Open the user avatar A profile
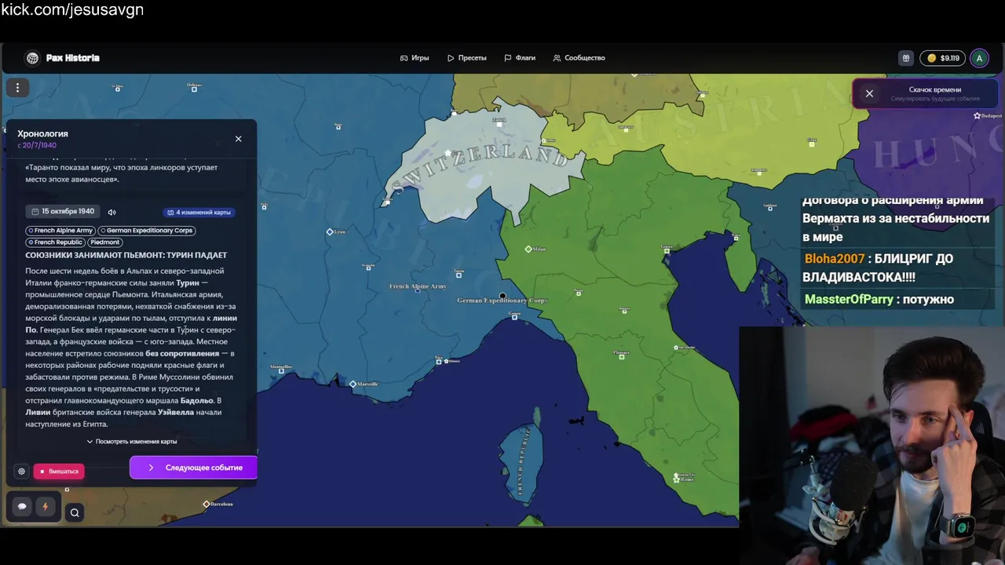The height and width of the screenshot is (565, 1005). [978, 58]
